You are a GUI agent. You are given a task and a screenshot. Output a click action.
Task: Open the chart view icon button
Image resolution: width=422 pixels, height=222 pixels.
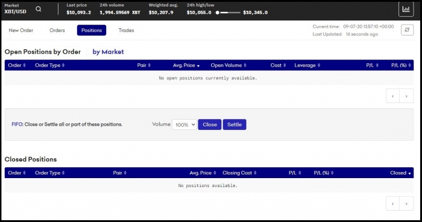406,9
